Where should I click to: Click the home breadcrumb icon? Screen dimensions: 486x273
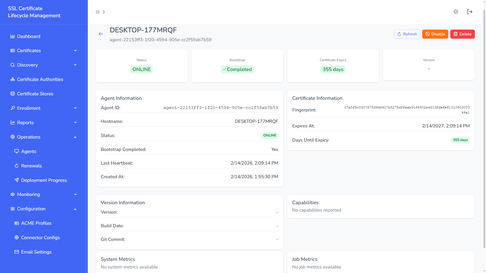click(98, 12)
